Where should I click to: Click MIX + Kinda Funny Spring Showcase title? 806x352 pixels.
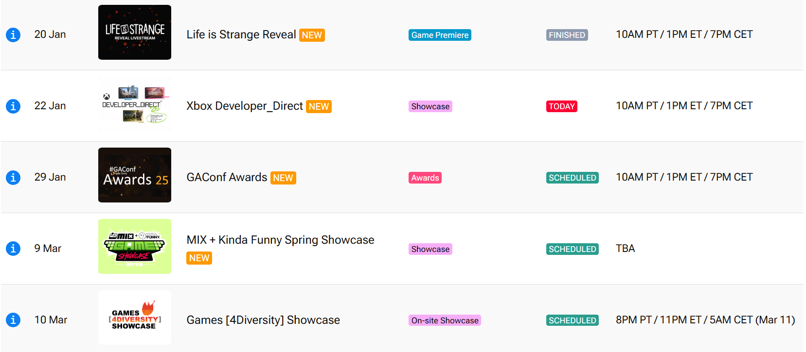(280, 240)
